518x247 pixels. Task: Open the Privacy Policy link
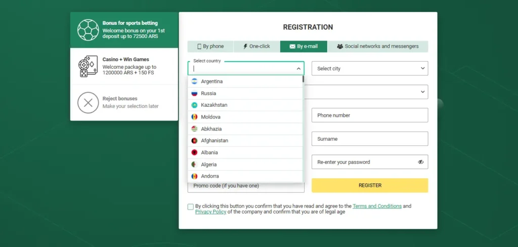(211, 212)
